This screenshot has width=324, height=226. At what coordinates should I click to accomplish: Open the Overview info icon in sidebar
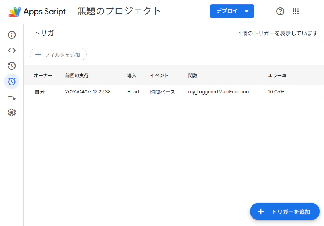[x=12, y=35]
